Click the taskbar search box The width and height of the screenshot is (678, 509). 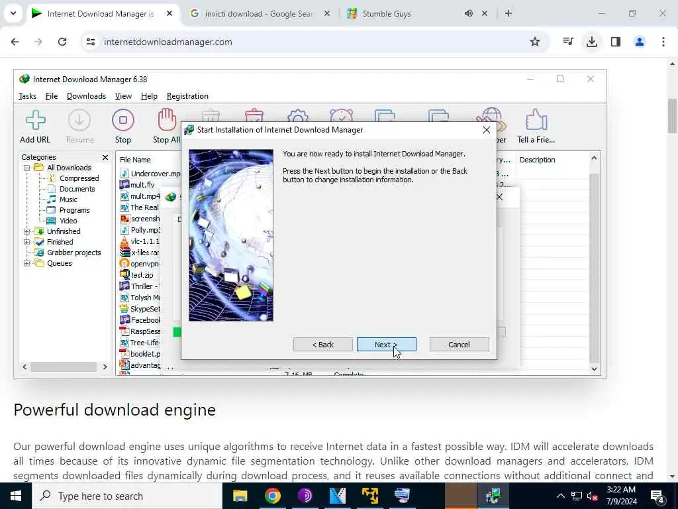pyautogui.click(x=127, y=496)
